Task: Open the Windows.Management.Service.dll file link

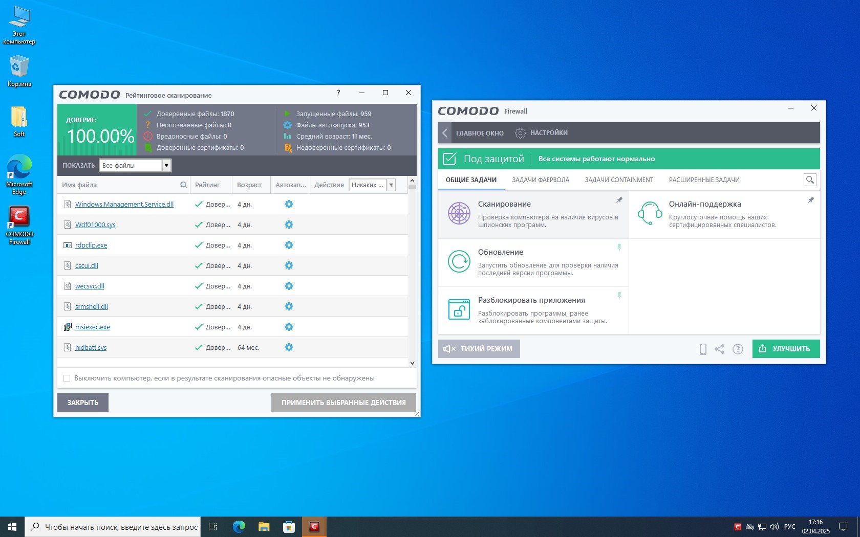Action: click(124, 205)
